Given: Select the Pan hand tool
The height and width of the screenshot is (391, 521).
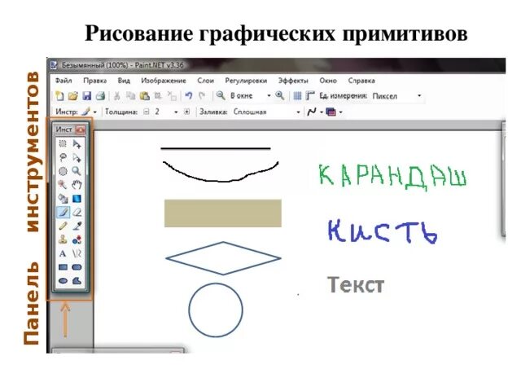Looking at the screenshot, I should [77, 185].
